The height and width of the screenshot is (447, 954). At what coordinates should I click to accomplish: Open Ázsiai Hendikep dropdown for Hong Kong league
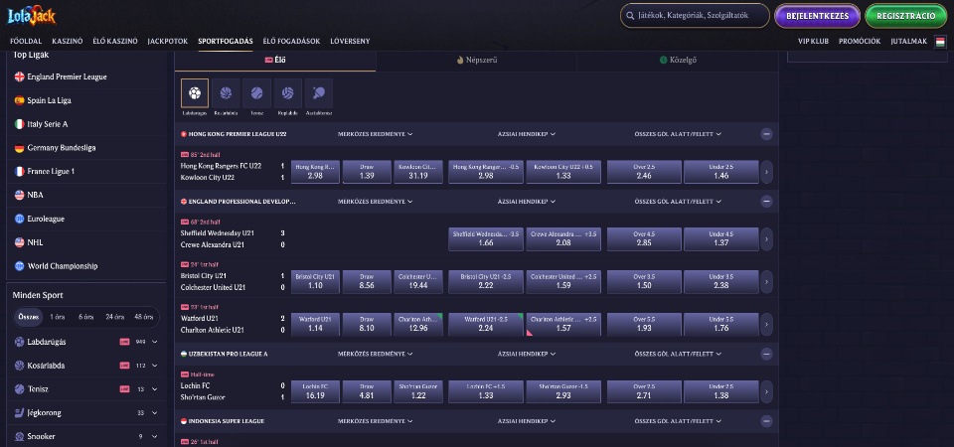(526, 133)
